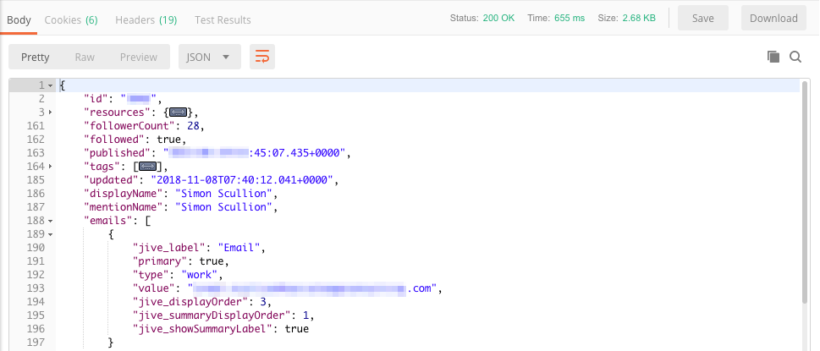Select the Raw view mode

pyautogui.click(x=85, y=57)
